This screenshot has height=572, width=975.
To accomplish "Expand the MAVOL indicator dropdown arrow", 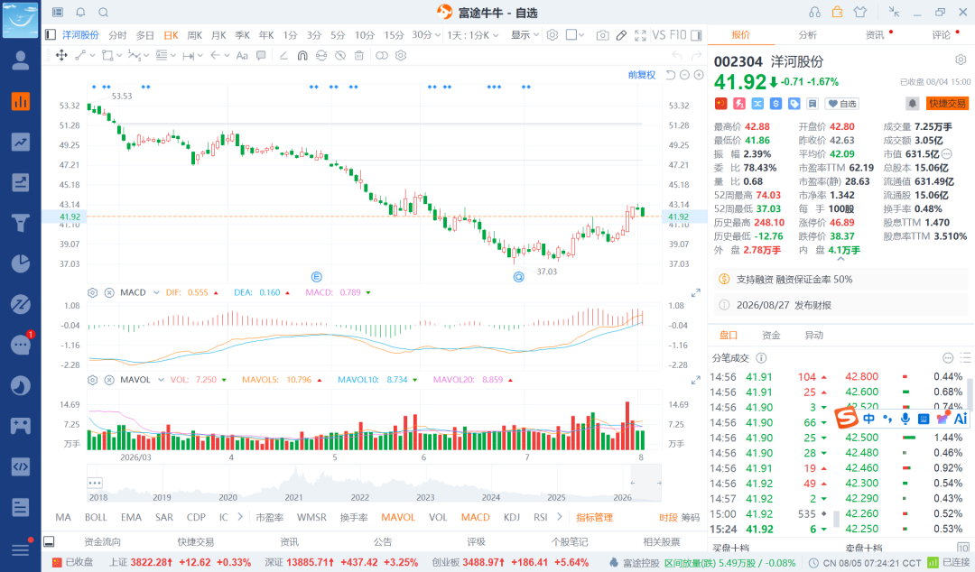I will (161, 380).
